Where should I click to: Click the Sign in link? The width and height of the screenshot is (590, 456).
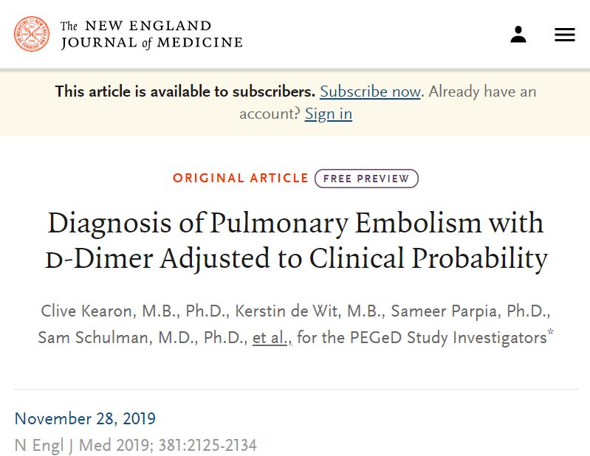(328, 114)
